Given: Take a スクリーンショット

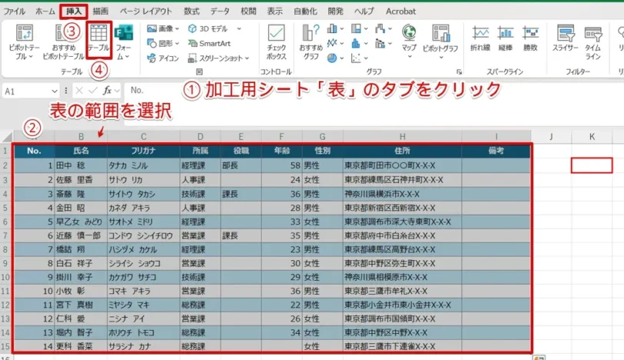Looking at the screenshot, I should coord(215,58).
